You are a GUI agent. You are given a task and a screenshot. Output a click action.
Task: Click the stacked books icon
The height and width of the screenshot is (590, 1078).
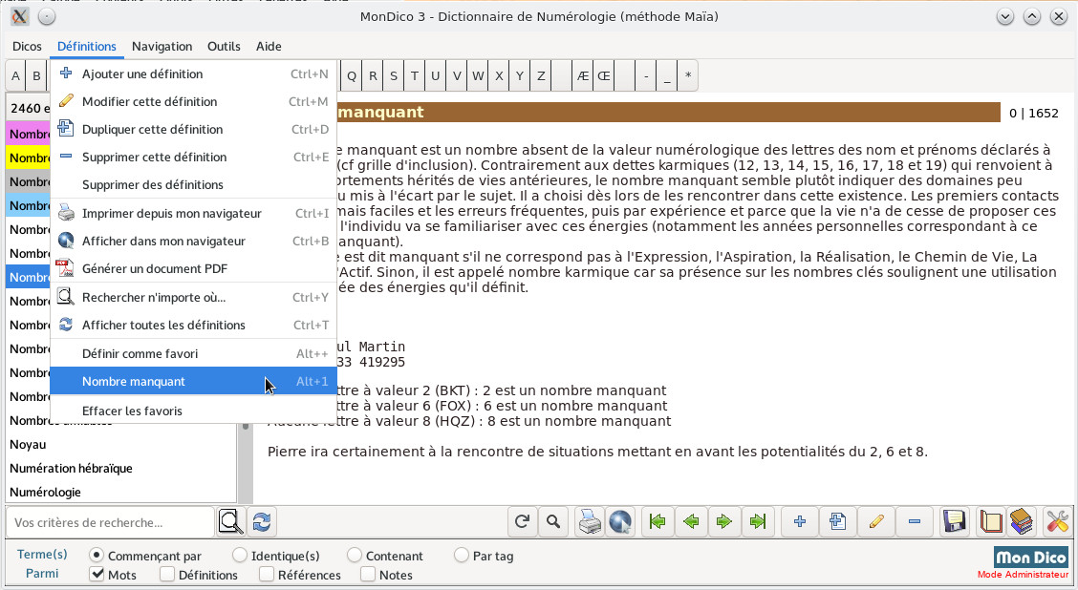1022,522
